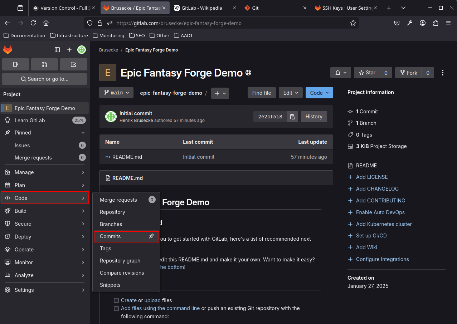Expand the Manage sidebar section
Image resolution: width=457 pixels, height=324 pixels.
[44, 172]
